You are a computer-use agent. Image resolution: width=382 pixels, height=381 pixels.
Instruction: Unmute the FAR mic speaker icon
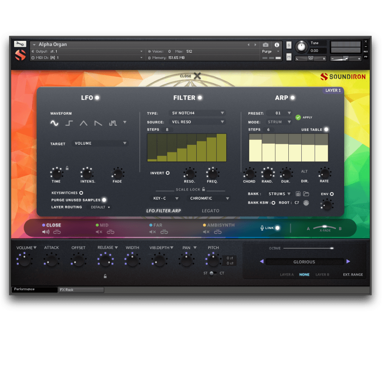tap(153, 232)
